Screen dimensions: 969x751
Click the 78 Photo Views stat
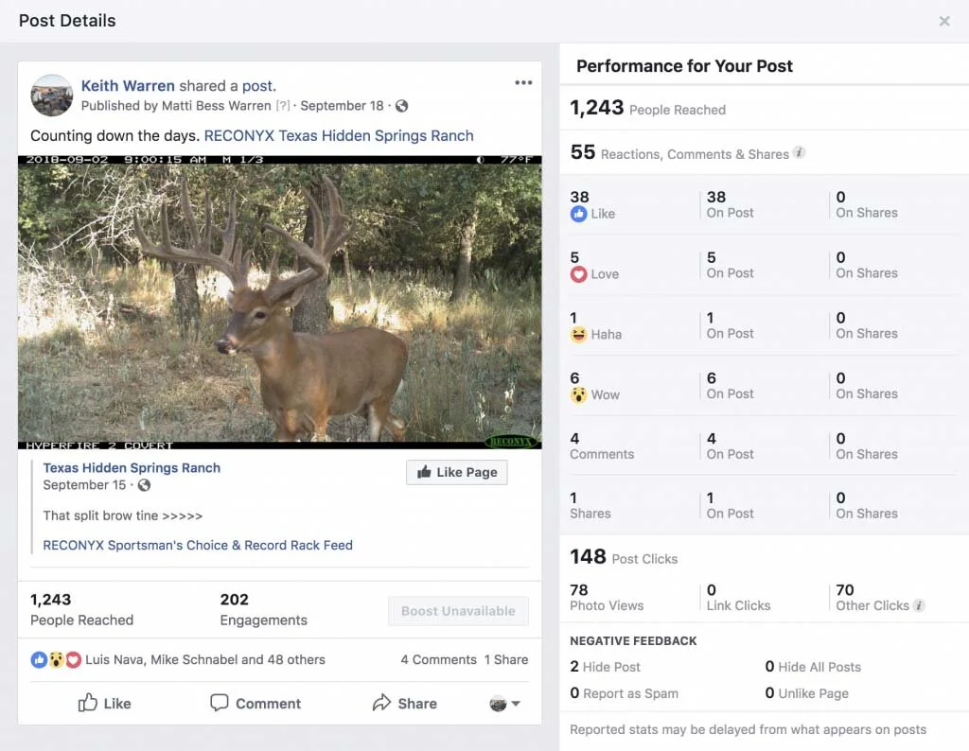point(607,597)
